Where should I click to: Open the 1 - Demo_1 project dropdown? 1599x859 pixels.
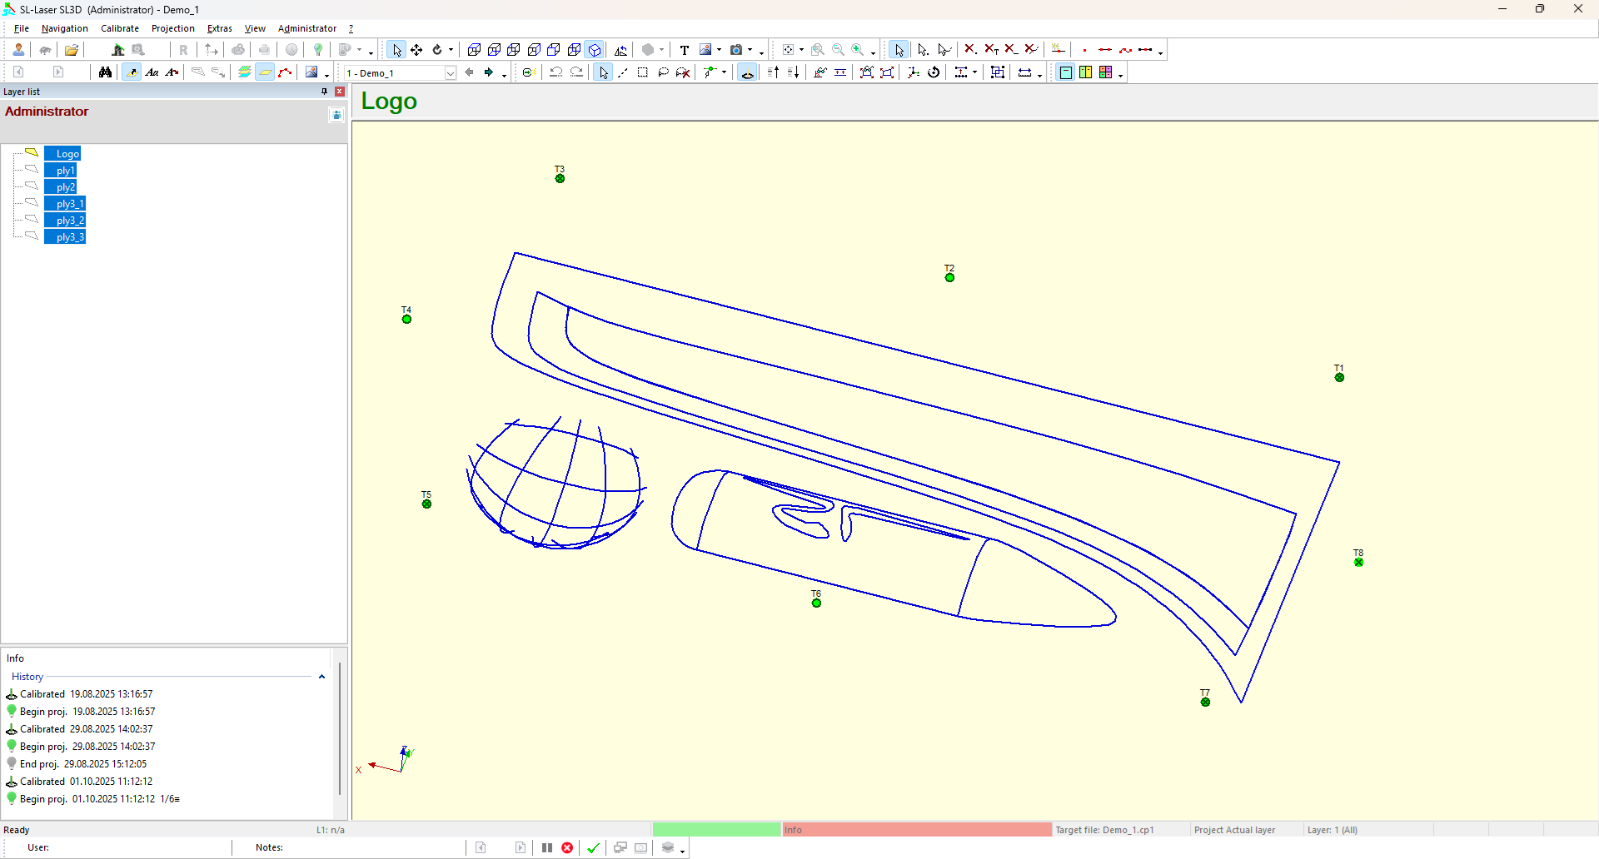point(450,73)
